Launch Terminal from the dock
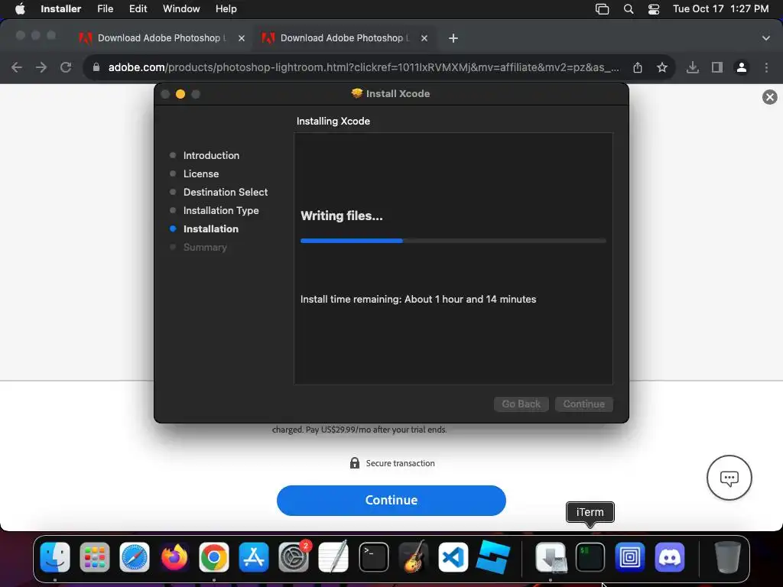The image size is (783, 587). [x=373, y=557]
